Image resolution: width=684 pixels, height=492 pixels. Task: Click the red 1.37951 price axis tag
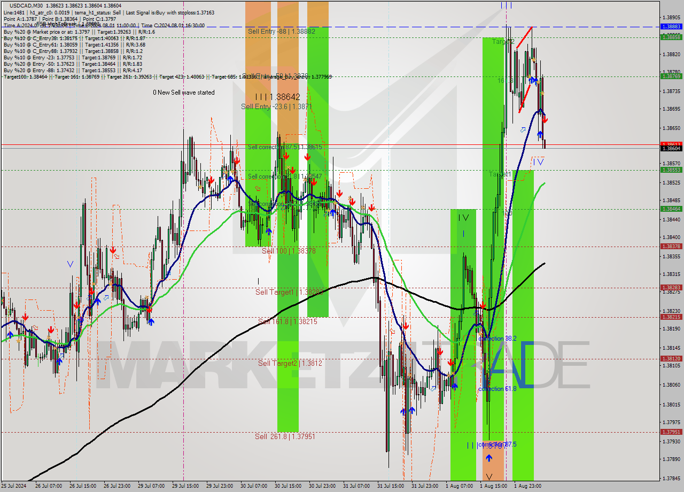click(x=671, y=432)
